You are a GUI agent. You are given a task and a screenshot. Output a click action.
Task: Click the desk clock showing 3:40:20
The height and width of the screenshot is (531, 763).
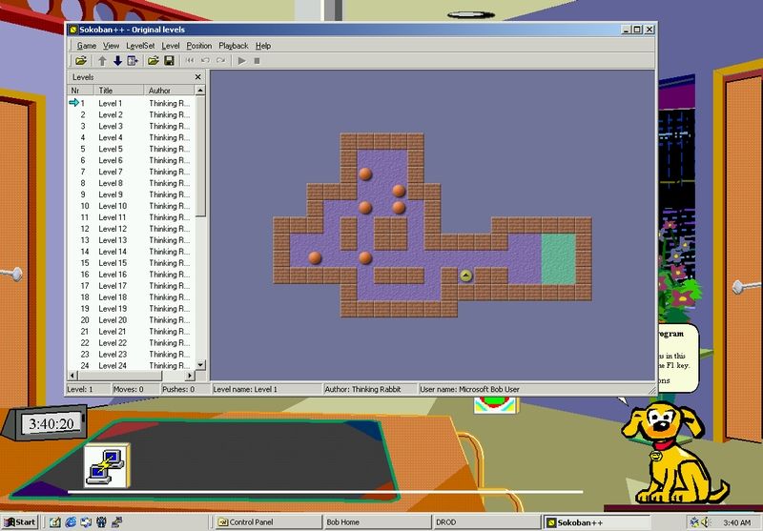click(52, 423)
